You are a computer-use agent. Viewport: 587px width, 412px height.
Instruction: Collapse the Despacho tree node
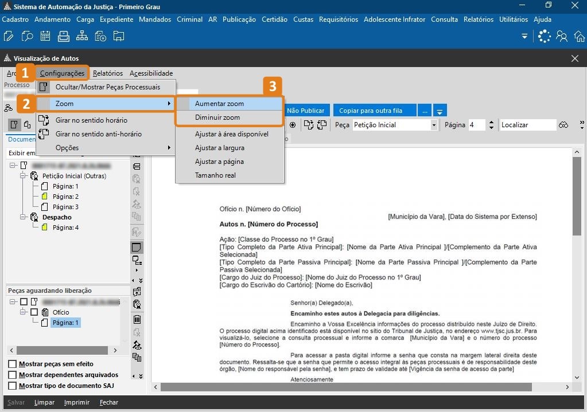[23, 217]
